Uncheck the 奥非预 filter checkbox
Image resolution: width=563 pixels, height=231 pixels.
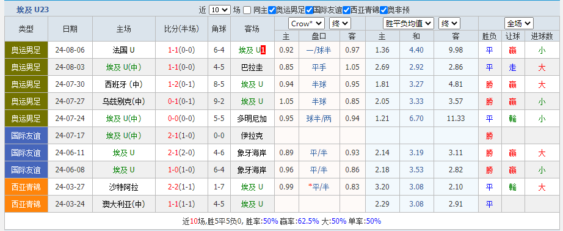coord(383,10)
